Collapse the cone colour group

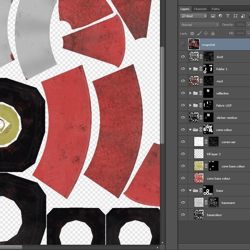(190, 130)
